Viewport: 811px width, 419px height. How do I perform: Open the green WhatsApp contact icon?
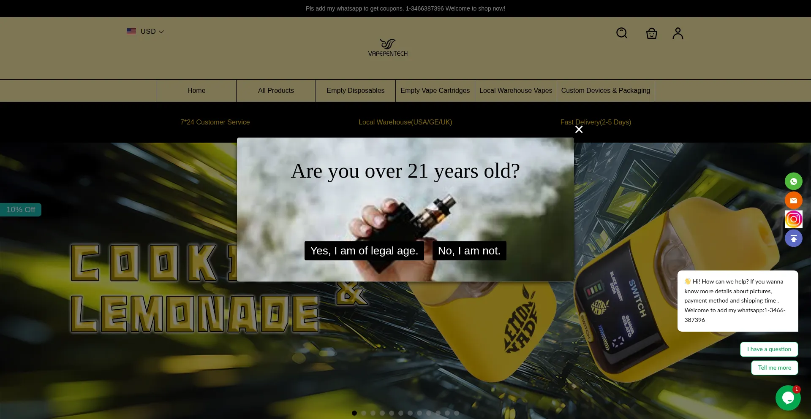click(793, 181)
